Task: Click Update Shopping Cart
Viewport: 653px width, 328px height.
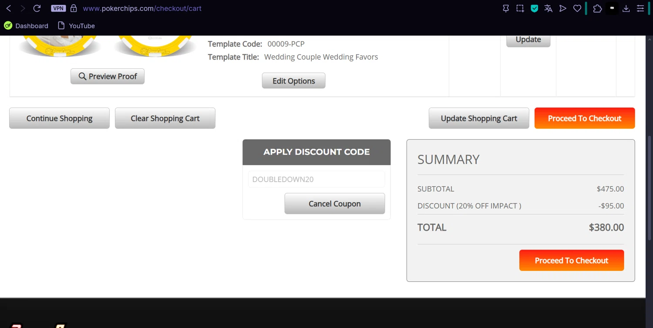Action: [x=479, y=118]
